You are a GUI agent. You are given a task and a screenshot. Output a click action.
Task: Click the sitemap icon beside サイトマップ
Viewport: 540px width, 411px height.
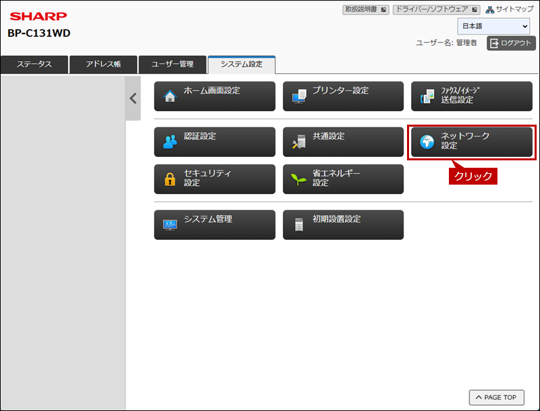(x=490, y=10)
